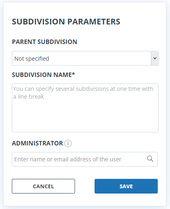This screenshot has width=170, height=209.
Task: Click the Administrator label text
Action: [38, 143]
